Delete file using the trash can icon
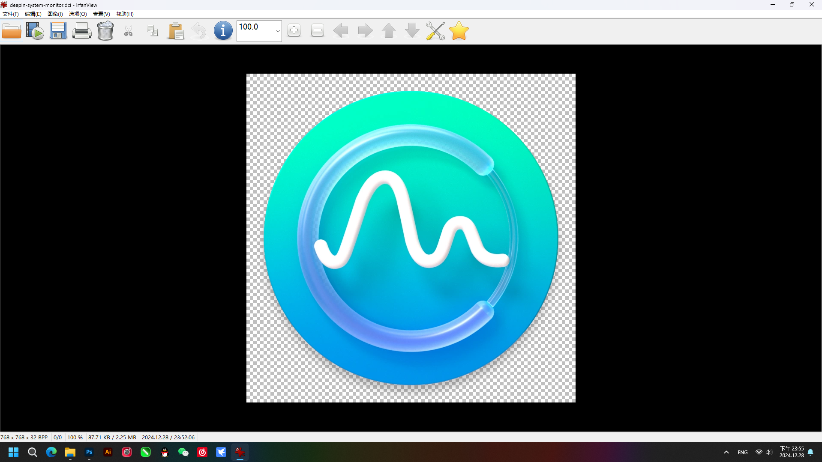Viewport: 822px width, 462px height. point(105,31)
